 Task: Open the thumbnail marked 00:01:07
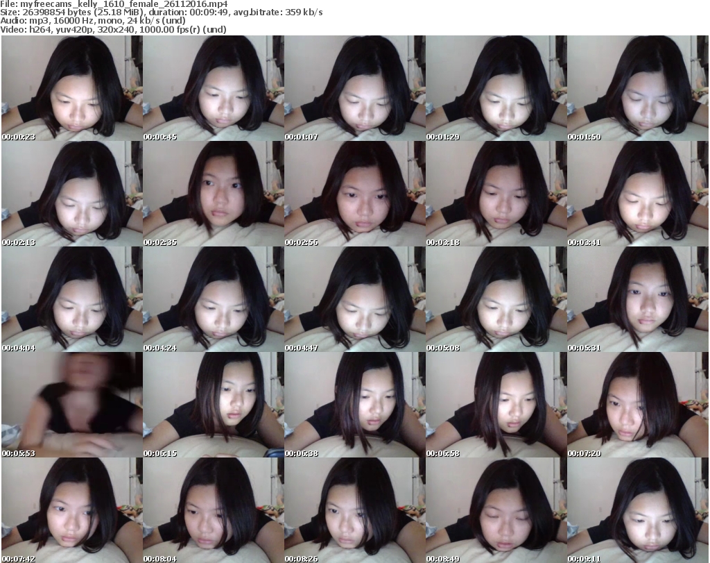coord(354,88)
